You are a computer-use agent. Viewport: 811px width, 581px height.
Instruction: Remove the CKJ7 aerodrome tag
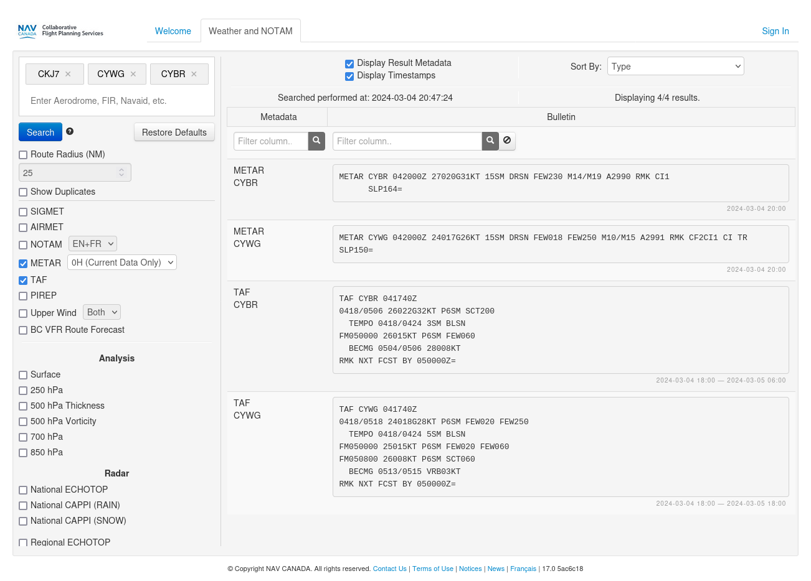pyautogui.click(x=68, y=74)
